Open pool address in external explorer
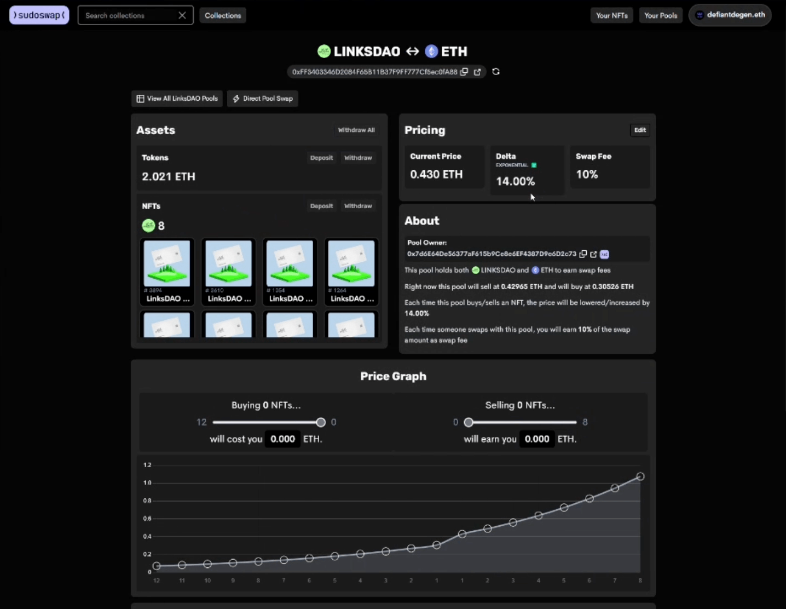 point(477,72)
